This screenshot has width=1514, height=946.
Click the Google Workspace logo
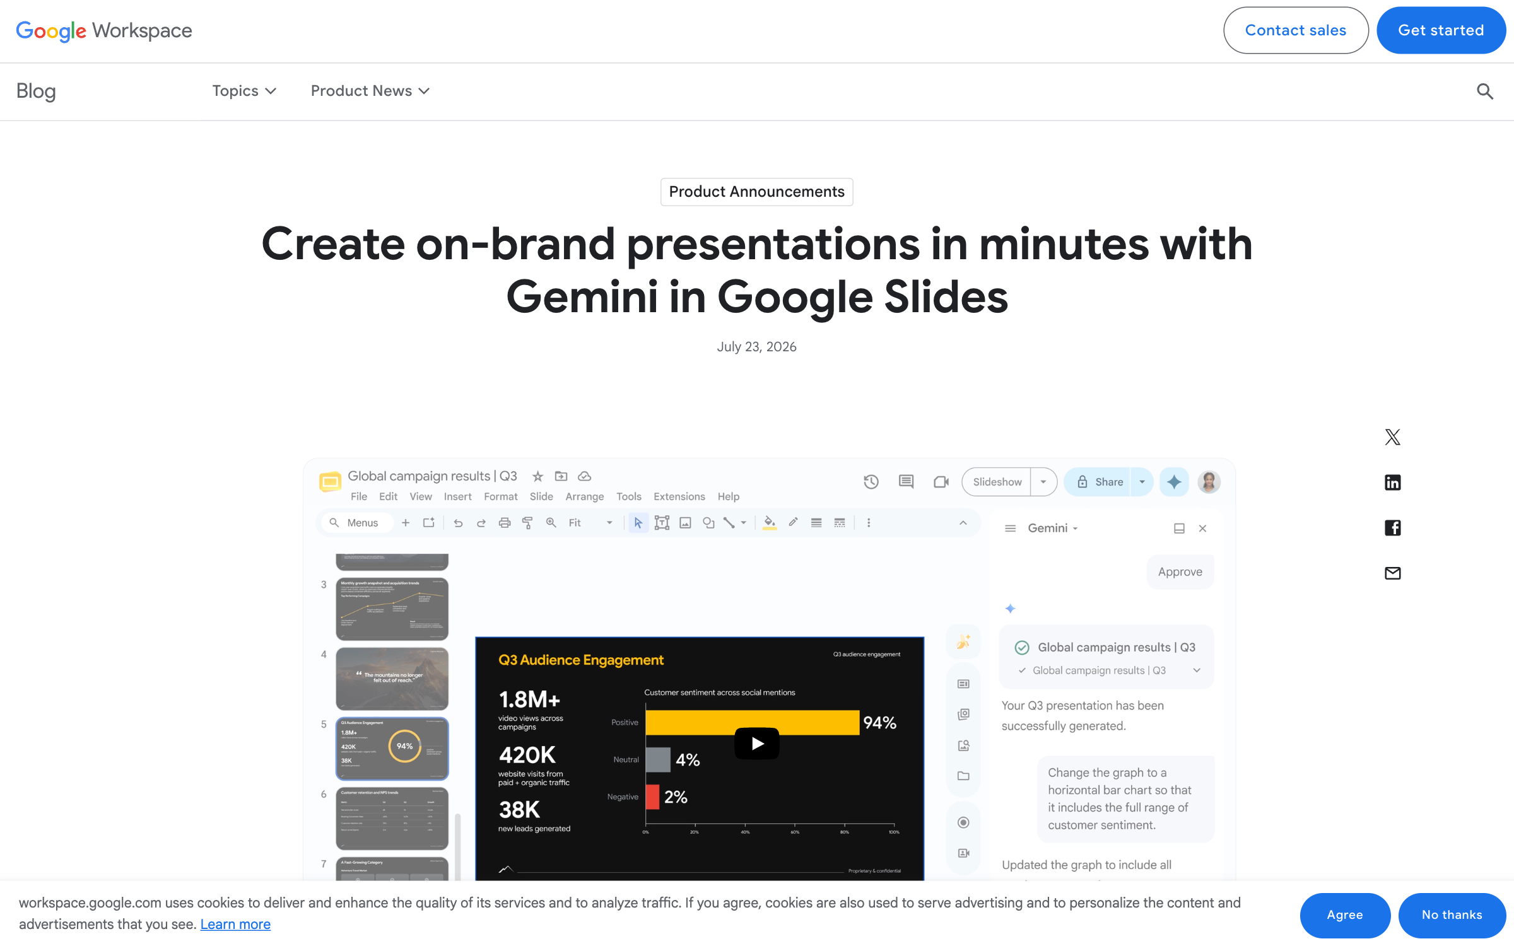(x=104, y=30)
